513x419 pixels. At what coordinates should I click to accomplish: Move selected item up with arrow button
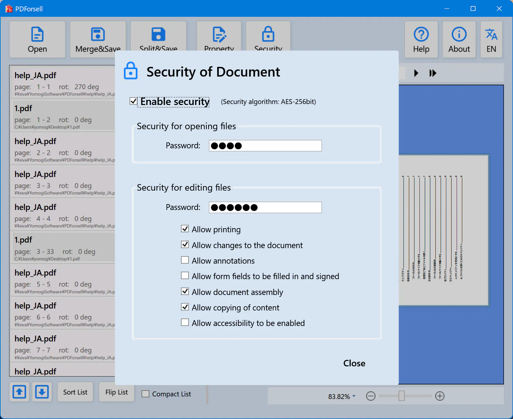tap(19, 392)
